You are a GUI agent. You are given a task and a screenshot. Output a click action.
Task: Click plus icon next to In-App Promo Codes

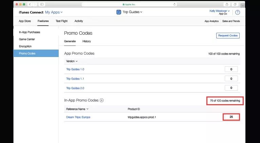coord(101,100)
